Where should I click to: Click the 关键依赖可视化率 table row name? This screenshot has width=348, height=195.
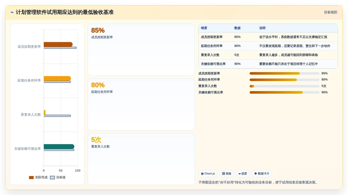[213, 64]
